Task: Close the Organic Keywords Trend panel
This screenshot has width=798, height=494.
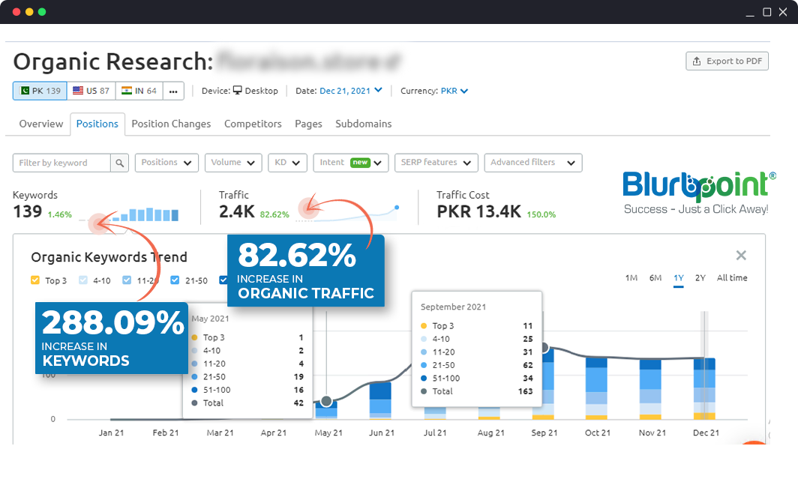Action: point(741,256)
